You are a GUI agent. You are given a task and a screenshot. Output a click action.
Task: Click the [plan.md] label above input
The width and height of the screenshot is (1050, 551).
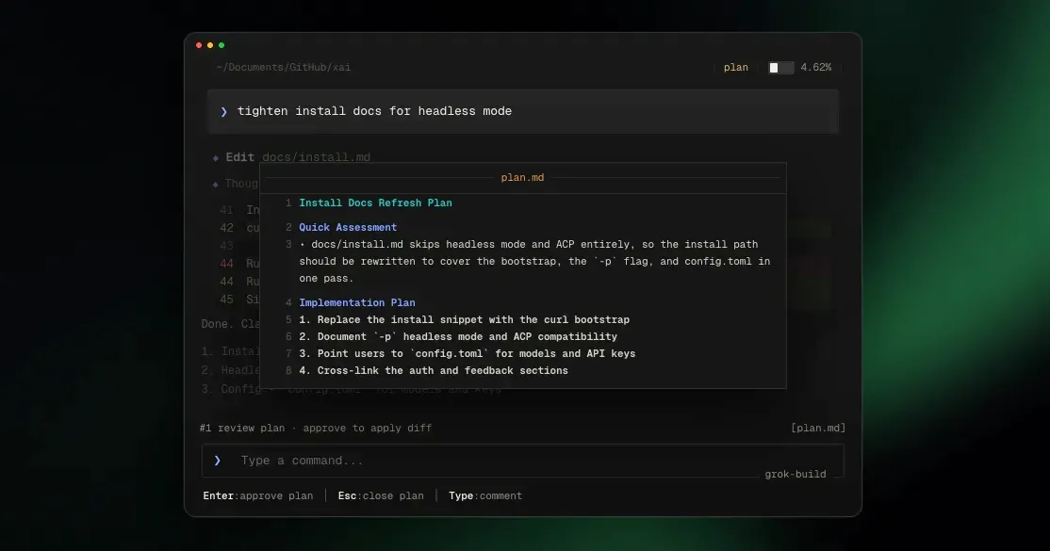pyautogui.click(x=817, y=428)
